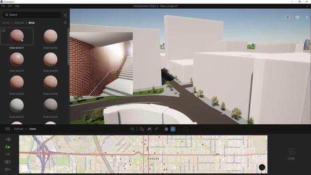Toggle the viewport eye visibility menu
Image resolution: width=311 pixels, height=175 pixels.
click(x=297, y=17)
